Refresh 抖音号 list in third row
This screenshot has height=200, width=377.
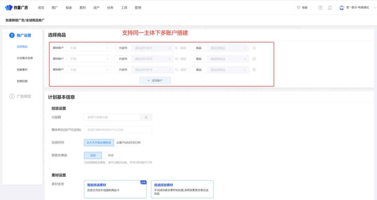tap(181, 70)
